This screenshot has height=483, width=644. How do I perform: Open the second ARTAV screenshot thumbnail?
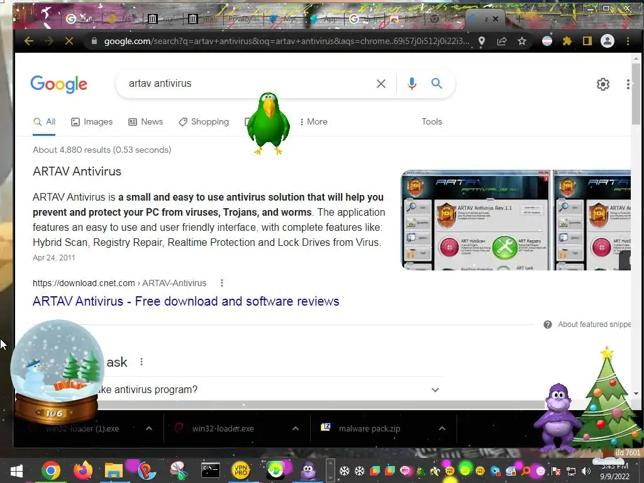coord(592,220)
